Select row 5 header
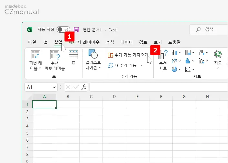The width and height of the screenshot is (228, 163). [27, 133]
